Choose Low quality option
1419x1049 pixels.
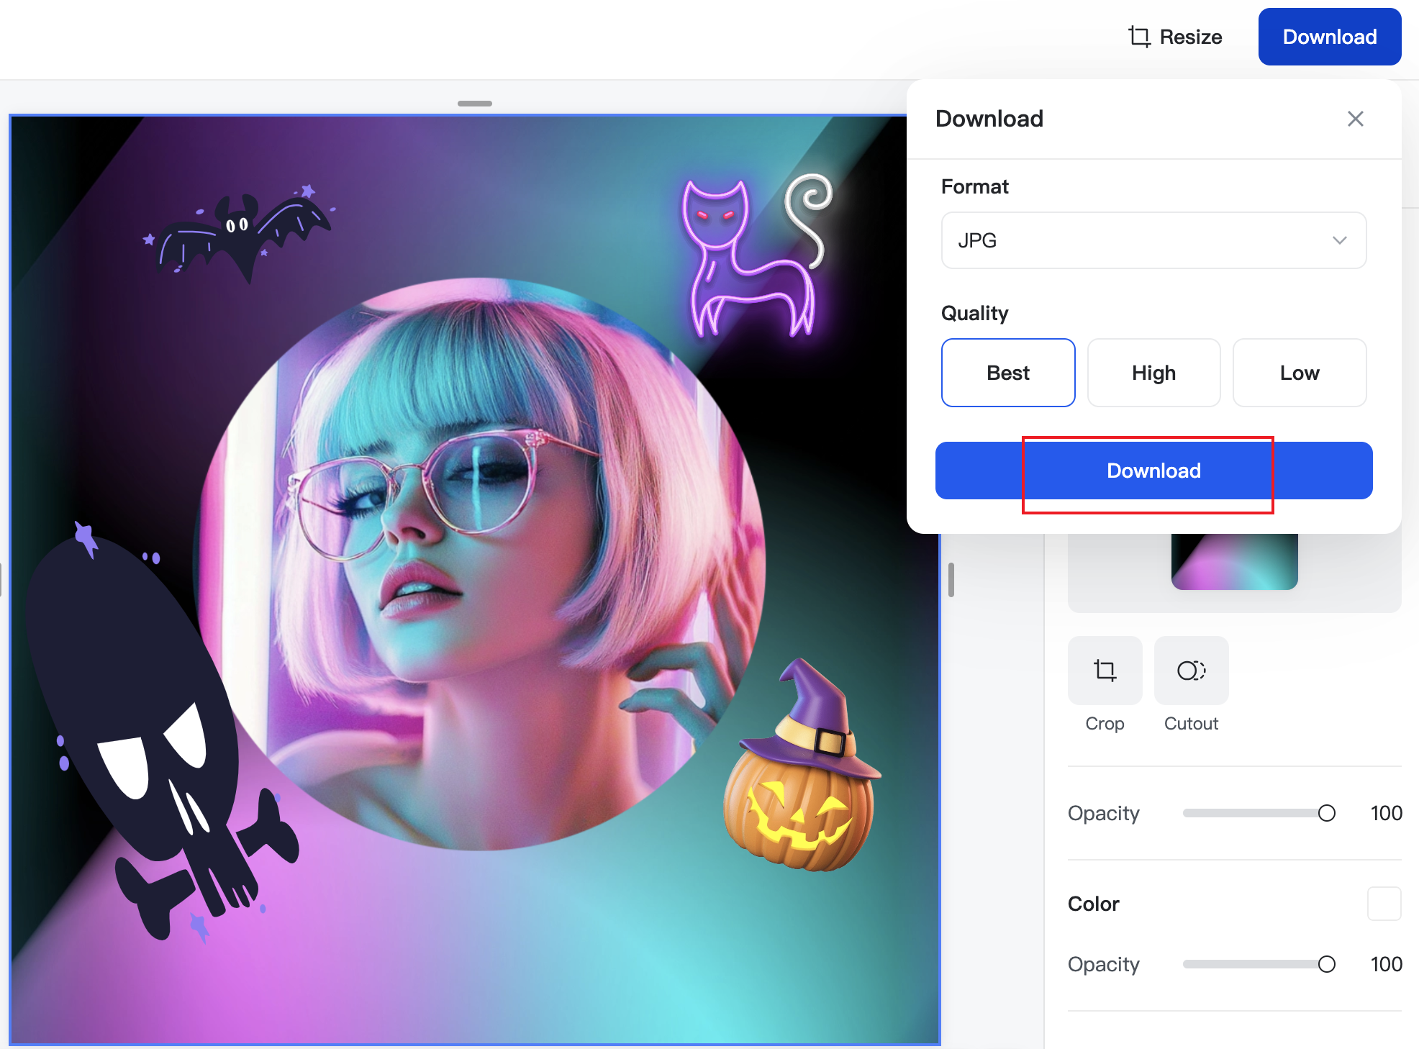click(x=1299, y=373)
